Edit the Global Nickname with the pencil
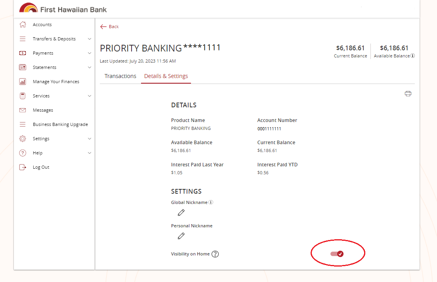This screenshot has height=282, width=437. pyautogui.click(x=181, y=213)
